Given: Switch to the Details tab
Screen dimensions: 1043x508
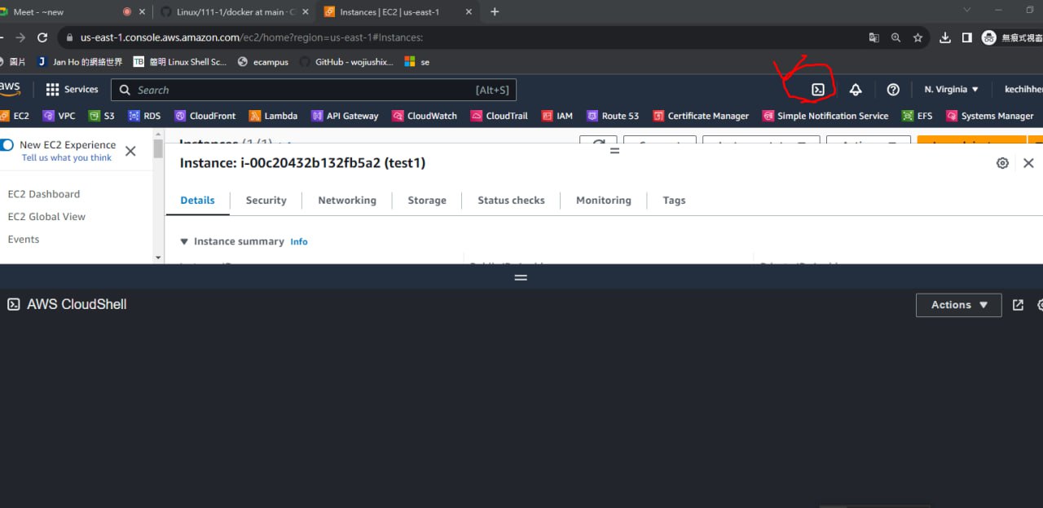Looking at the screenshot, I should click(197, 200).
